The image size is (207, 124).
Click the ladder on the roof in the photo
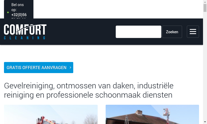tap(127, 120)
